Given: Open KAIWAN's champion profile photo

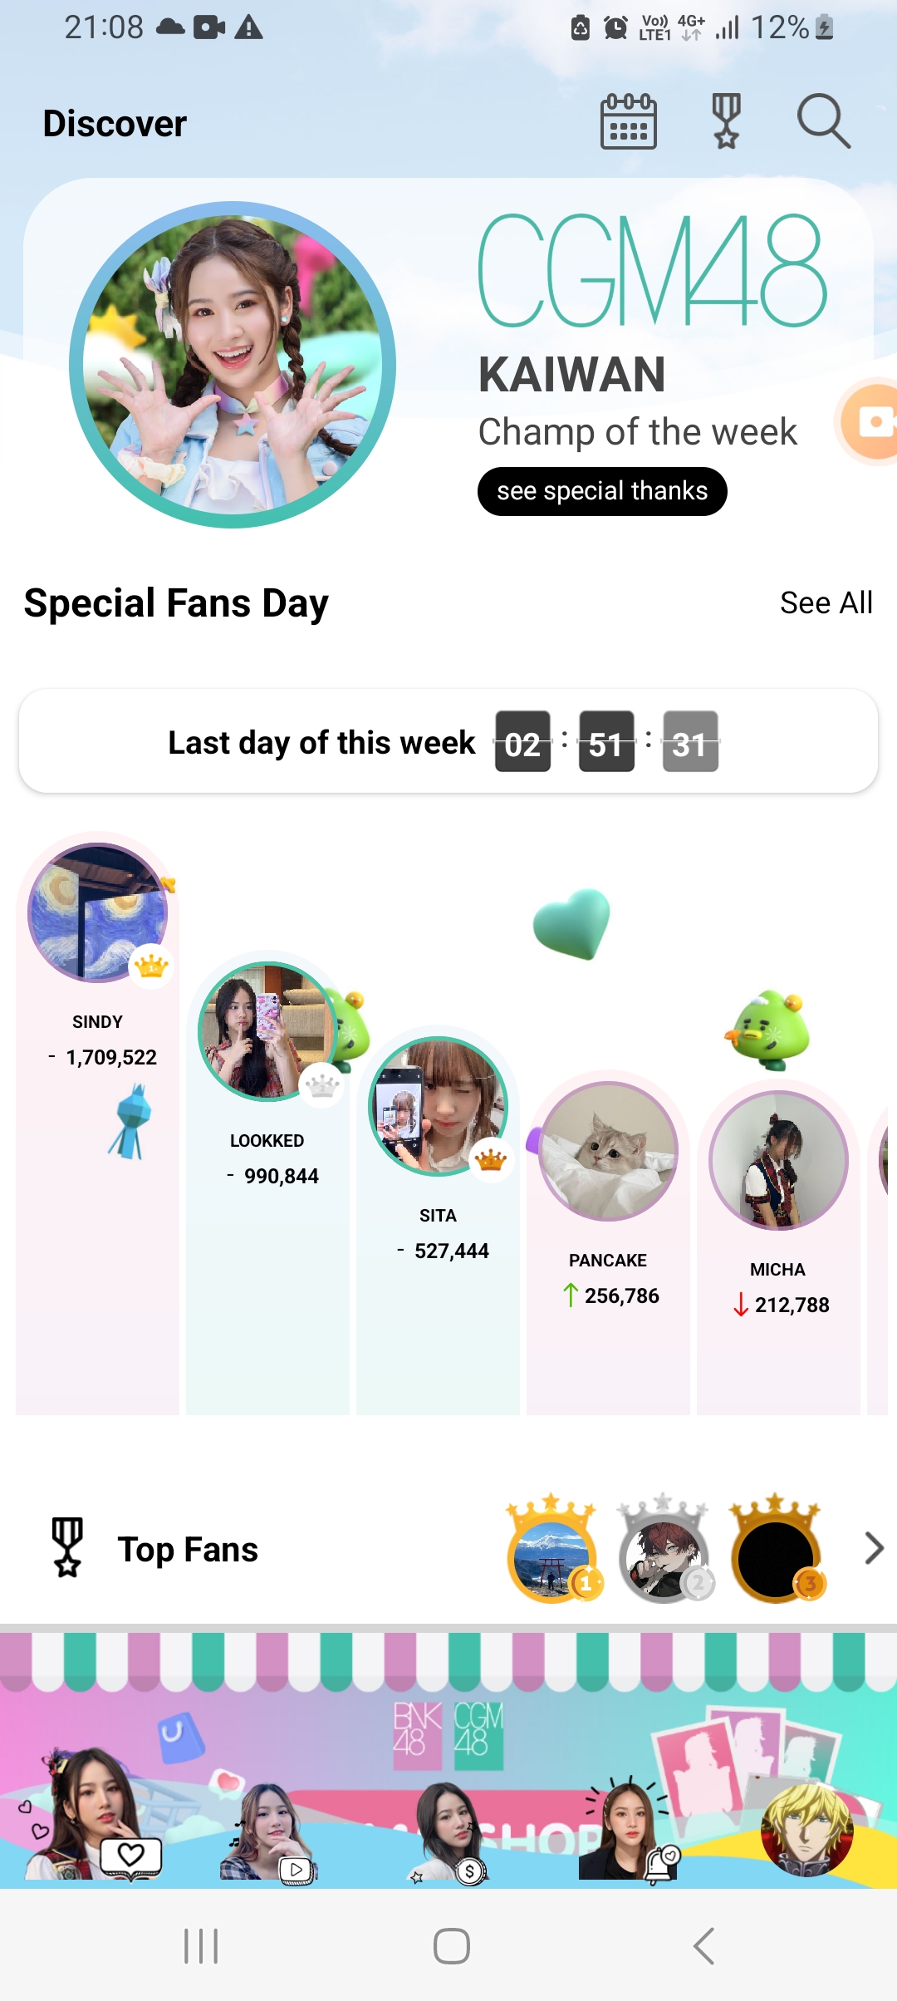Looking at the screenshot, I should [233, 365].
